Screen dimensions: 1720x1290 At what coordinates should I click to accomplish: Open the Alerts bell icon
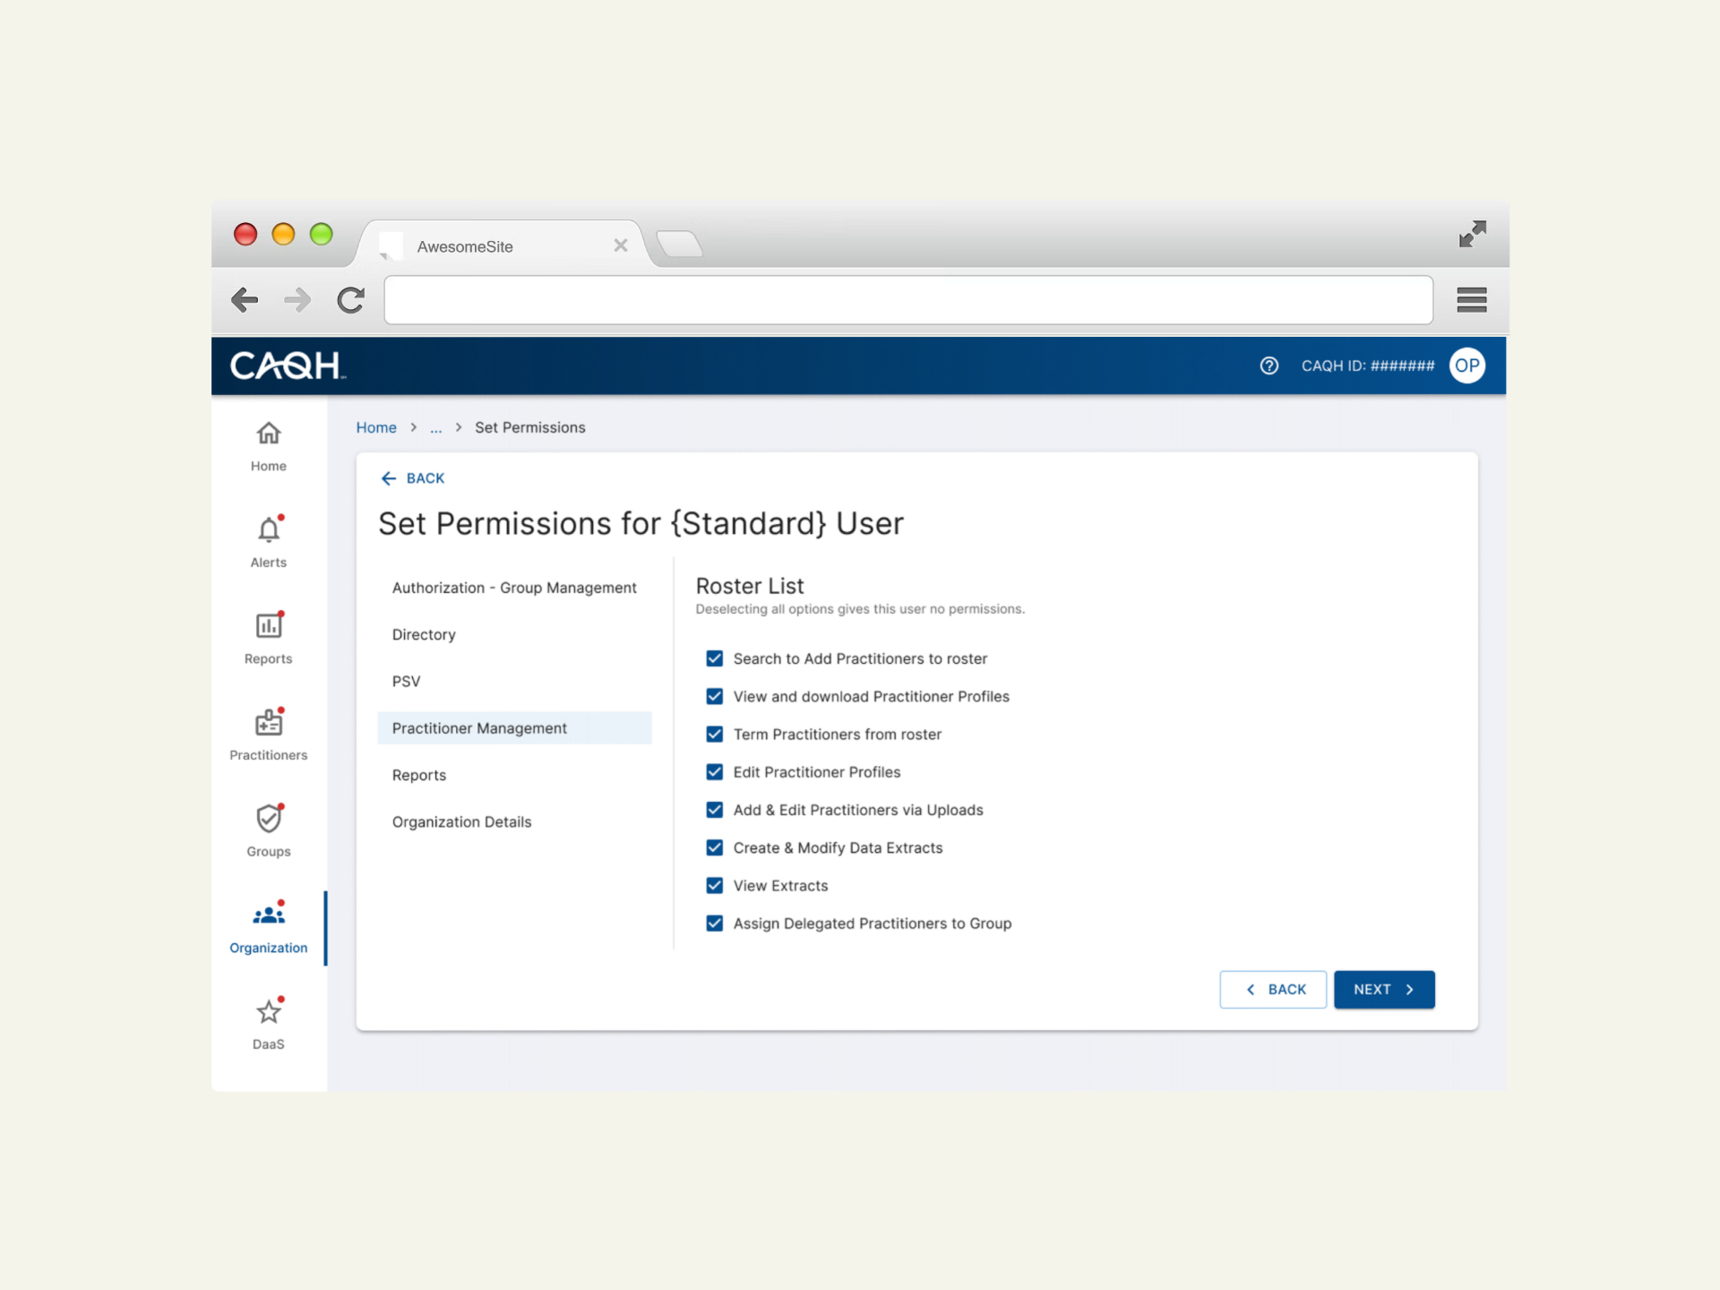tap(269, 529)
